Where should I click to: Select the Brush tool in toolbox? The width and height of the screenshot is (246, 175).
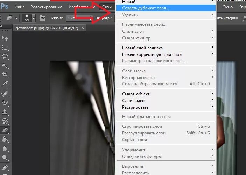[5, 103]
